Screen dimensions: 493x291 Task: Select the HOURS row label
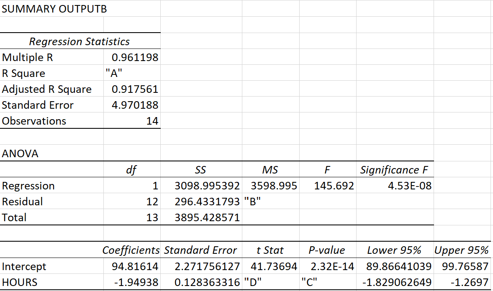20,283
